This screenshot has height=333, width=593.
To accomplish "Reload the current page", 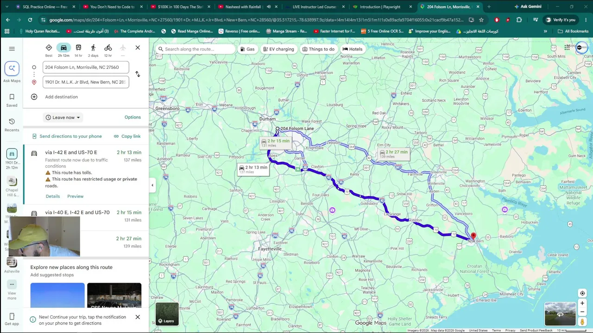I will point(30,20).
